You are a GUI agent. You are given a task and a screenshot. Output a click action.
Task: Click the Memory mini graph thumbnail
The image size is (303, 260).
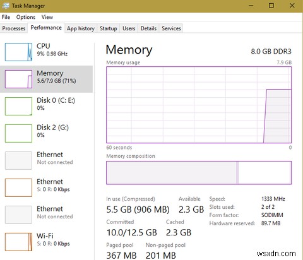click(x=18, y=79)
